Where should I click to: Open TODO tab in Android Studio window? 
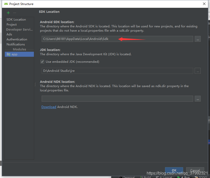click(x=201, y=177)
